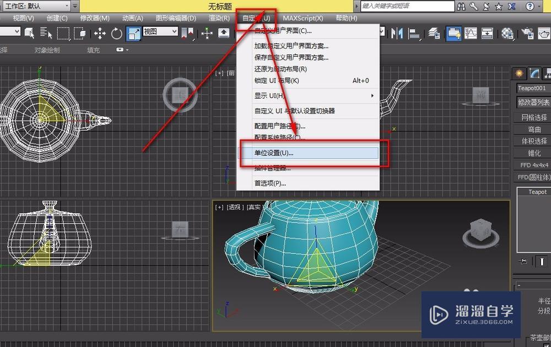Viewport: 551px width, 347px height.
Task: Click the star Favorites icon
Action: point(499,6)
